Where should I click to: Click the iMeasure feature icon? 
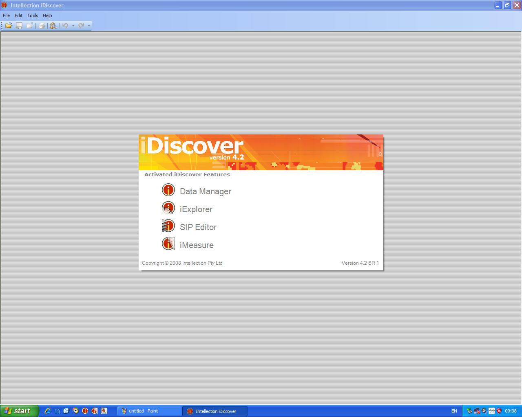point(168,244)
